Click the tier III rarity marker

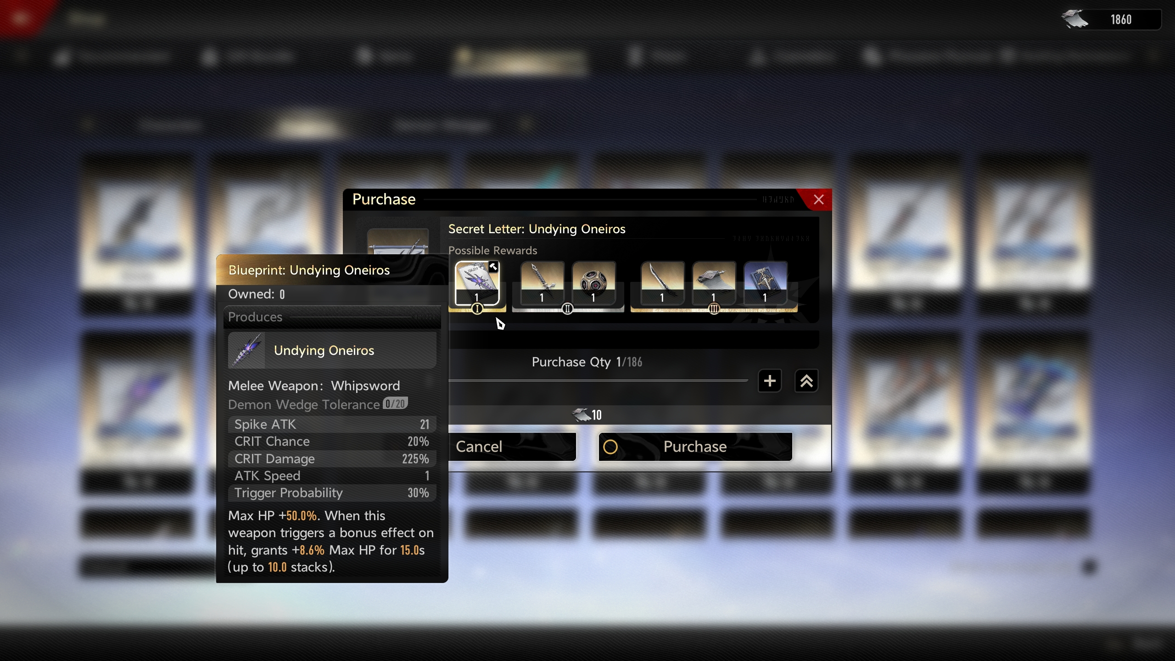(x=714, y=309)
